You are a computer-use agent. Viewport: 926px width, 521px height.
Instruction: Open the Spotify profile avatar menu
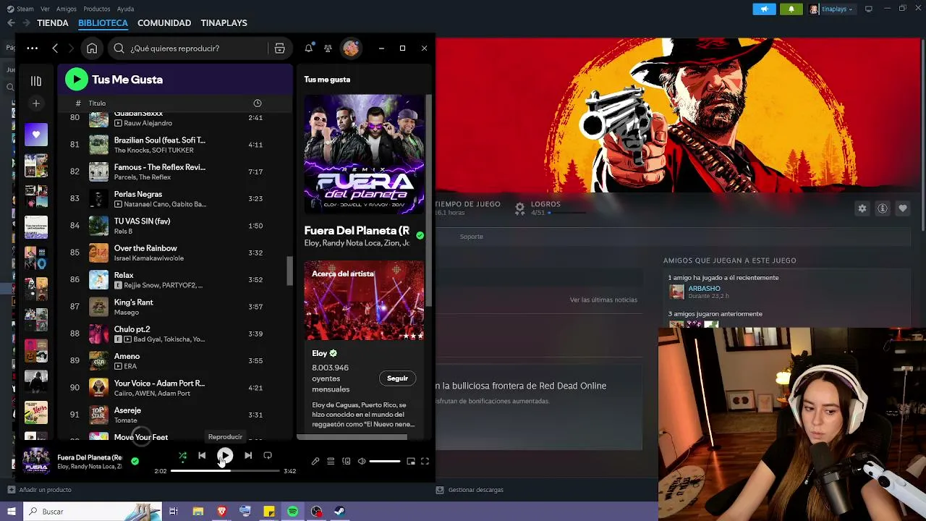click(x=351, y=48)
